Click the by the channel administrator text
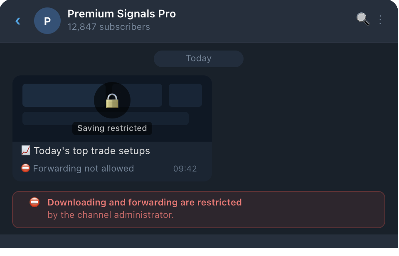 coord(111,215)
